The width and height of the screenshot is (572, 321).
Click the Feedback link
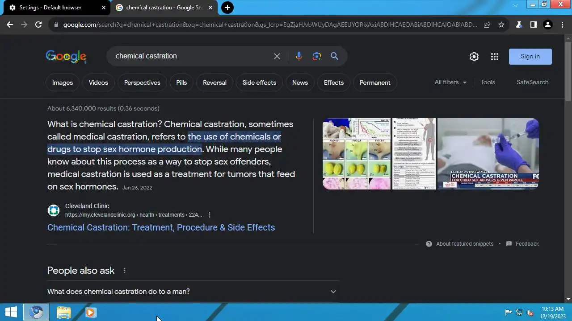tap(527, 244)
